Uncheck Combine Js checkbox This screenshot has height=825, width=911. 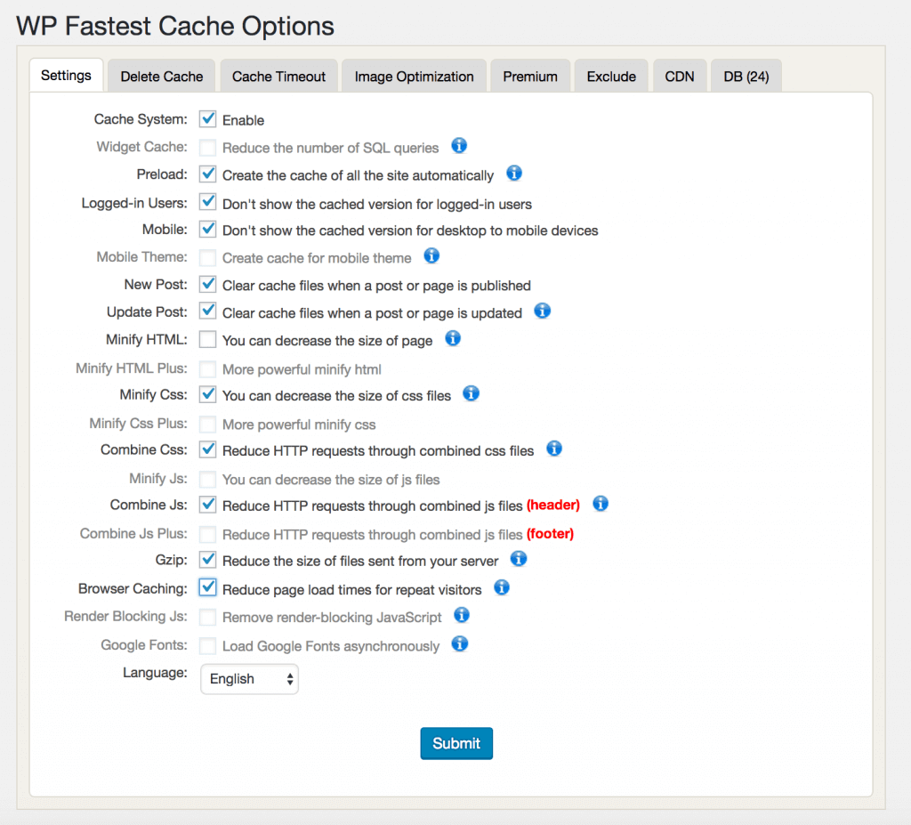tap(207, 506)
